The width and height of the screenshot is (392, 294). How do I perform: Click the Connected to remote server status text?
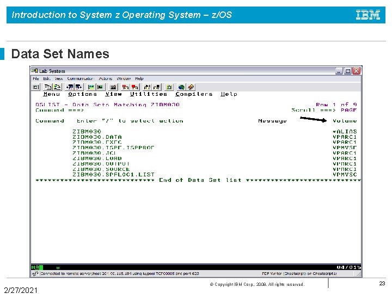pos(120,274)
